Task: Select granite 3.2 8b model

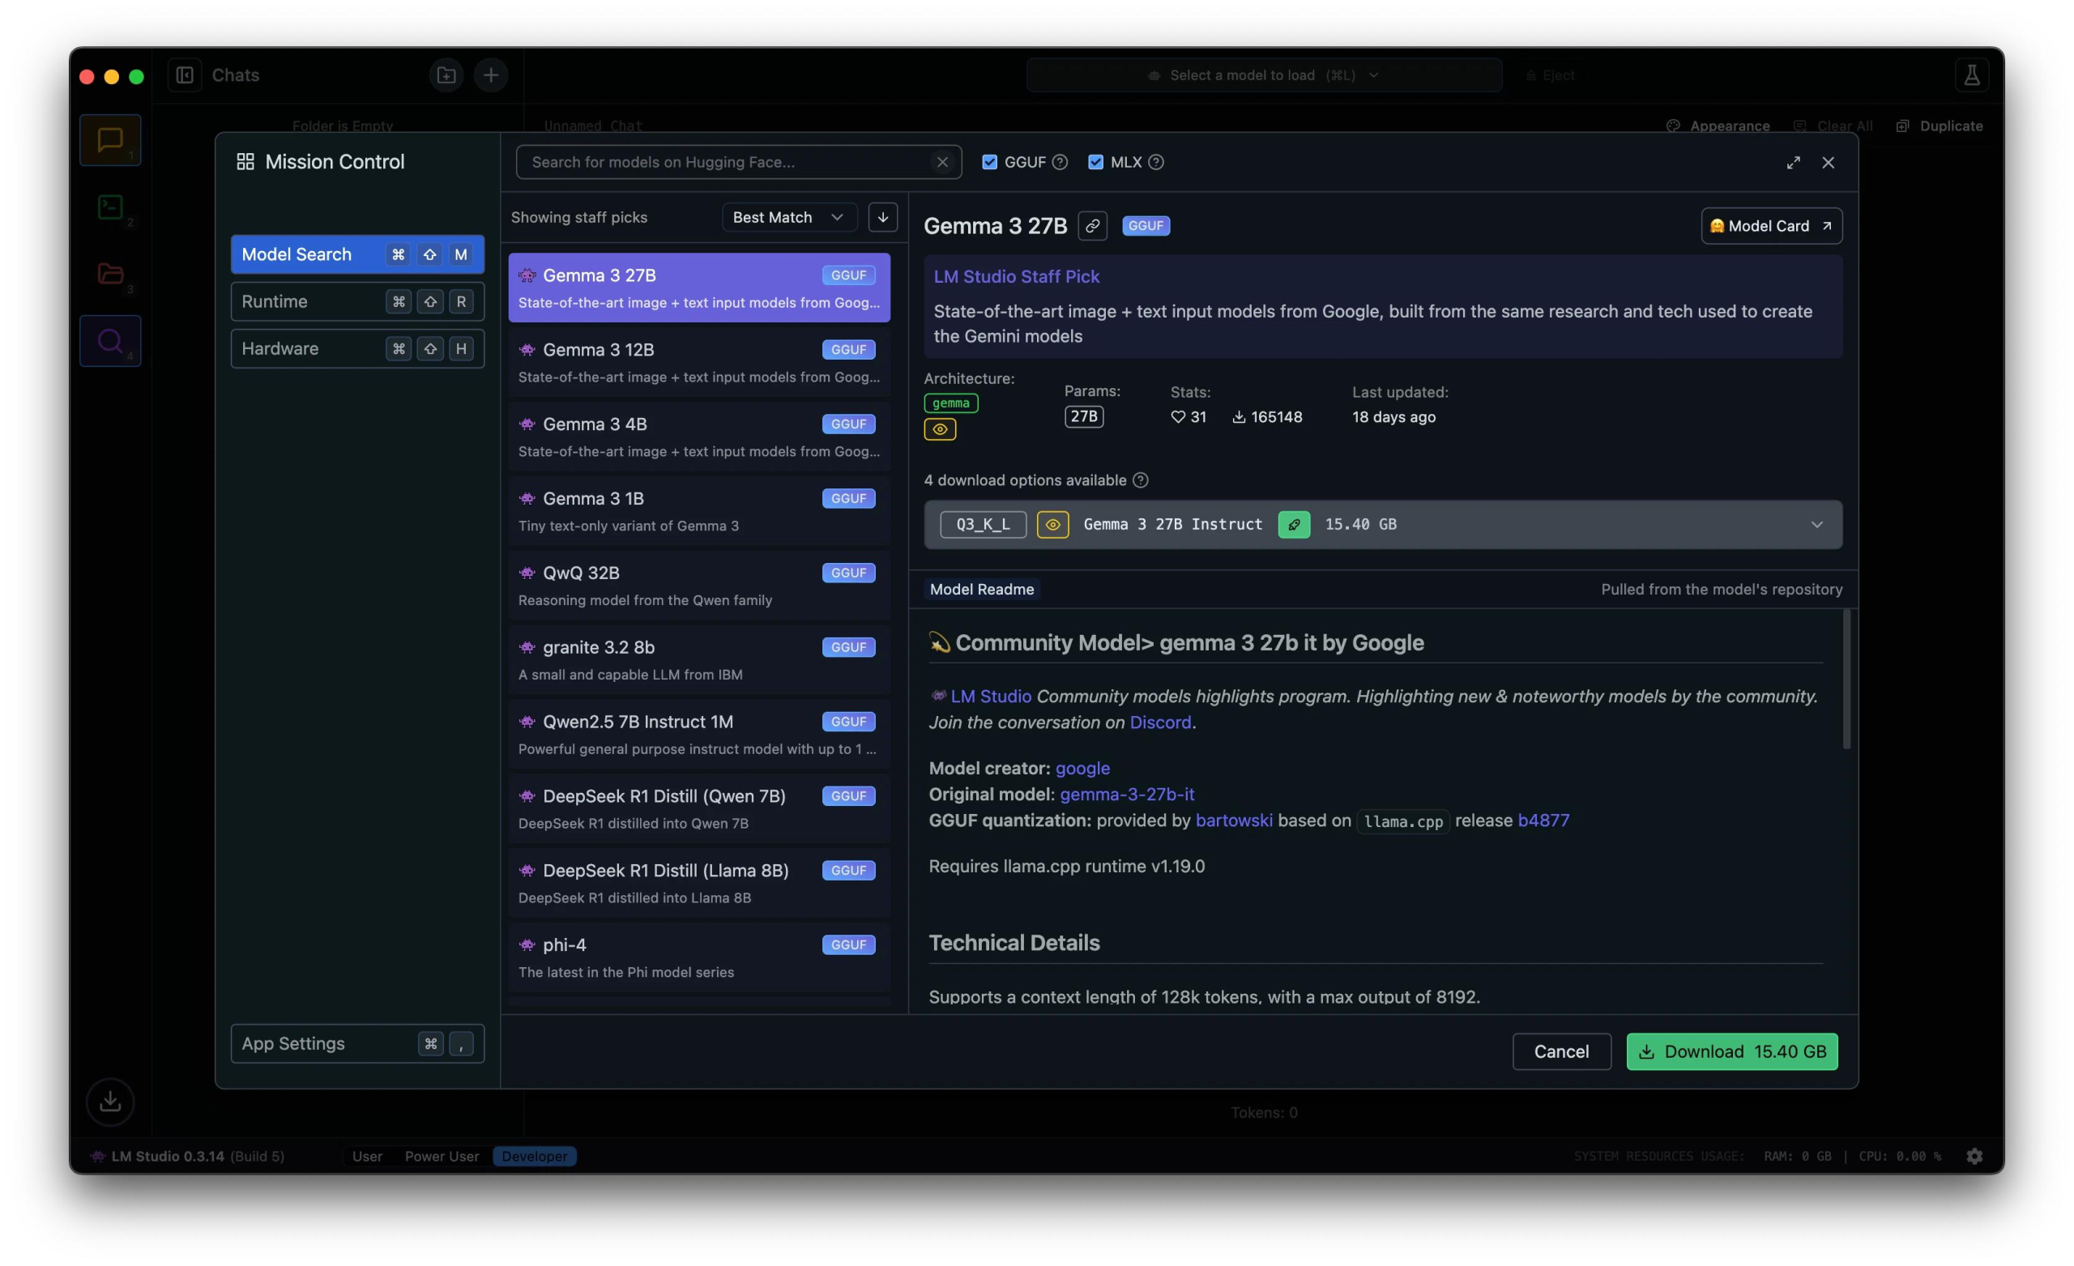Action: click(698, 659)
